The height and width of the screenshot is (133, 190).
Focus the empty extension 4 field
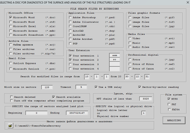point(115,69)
